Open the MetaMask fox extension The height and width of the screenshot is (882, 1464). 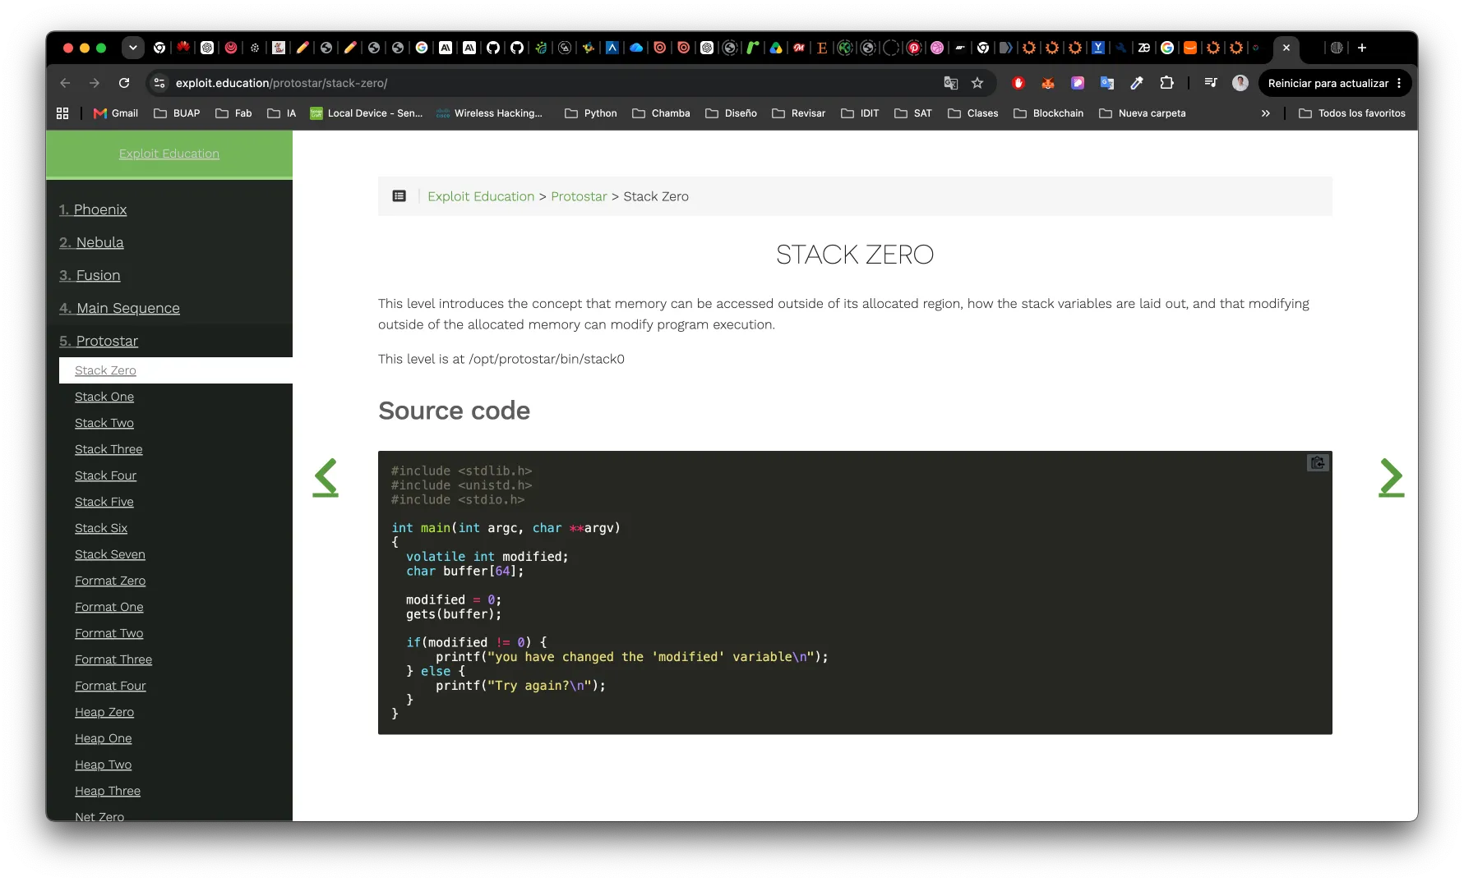click(1048, 83)
